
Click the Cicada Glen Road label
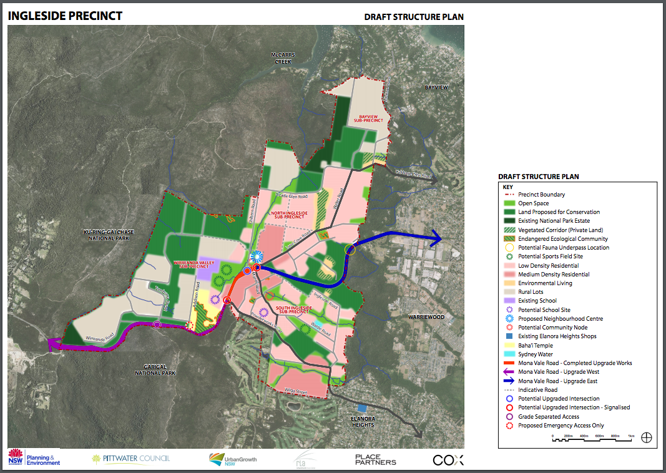291,196
